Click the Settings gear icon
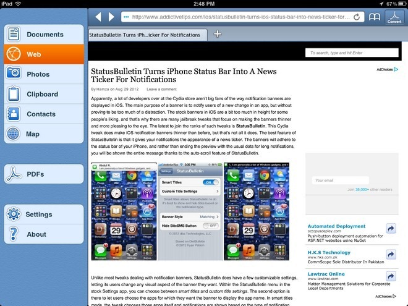The width and height of the screenshot is (408, 306). point(14,214)
